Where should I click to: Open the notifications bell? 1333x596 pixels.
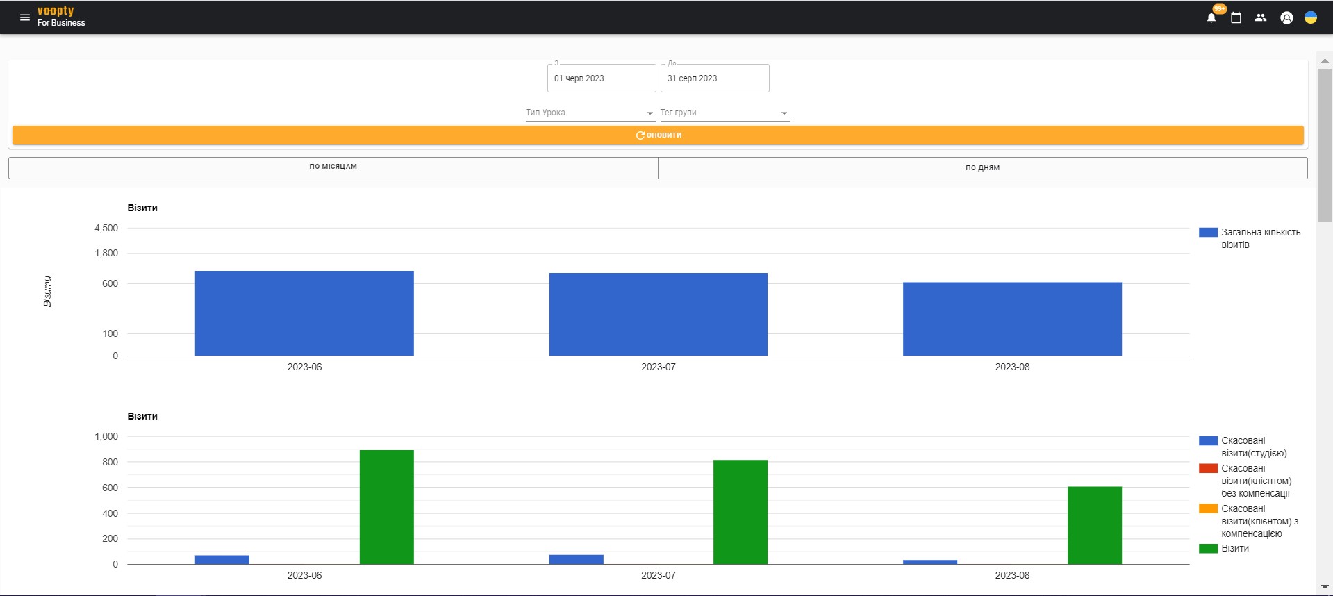[x=1211, y=18]
